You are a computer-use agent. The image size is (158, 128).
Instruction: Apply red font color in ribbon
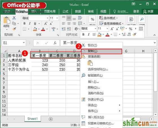pyautogui.click(x=43, y=29)
